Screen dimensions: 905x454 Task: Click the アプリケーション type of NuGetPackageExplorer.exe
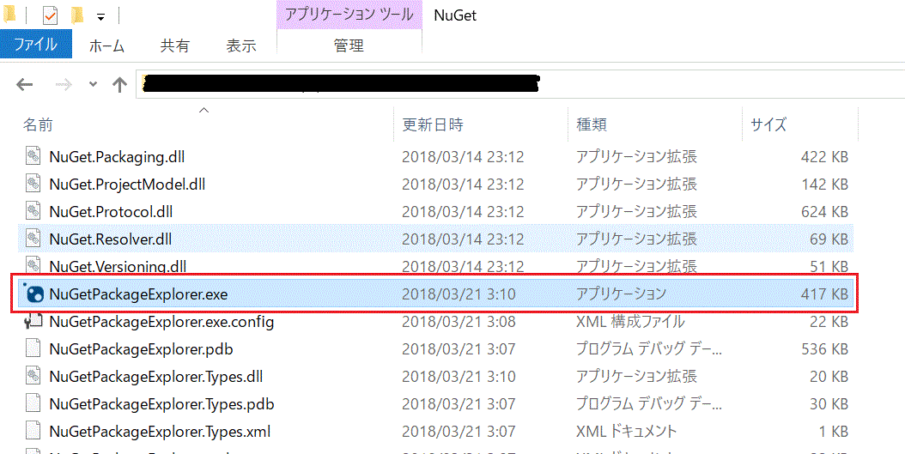622,294
